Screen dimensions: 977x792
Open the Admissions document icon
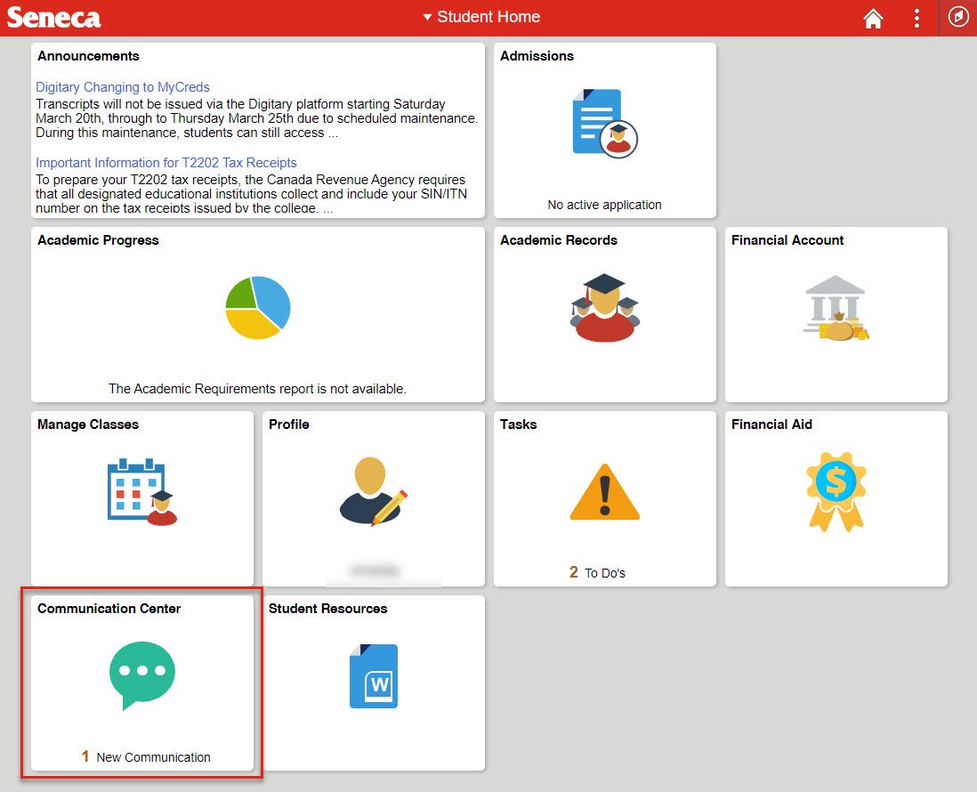pos(604,123)
